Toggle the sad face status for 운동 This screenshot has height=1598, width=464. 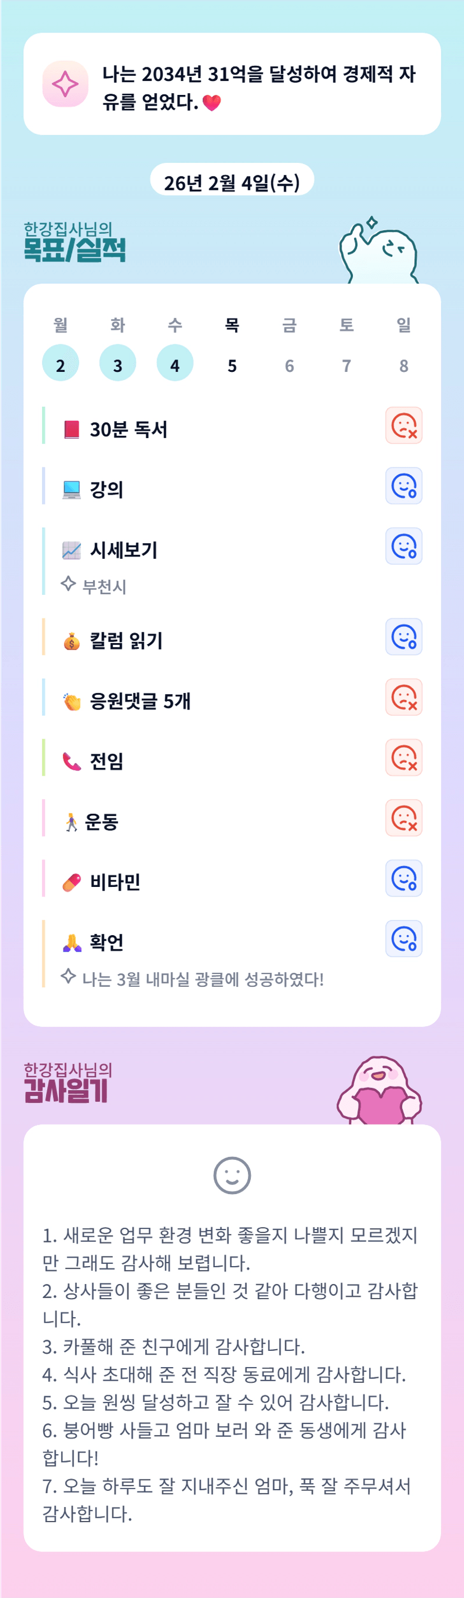tap(404, 818)
